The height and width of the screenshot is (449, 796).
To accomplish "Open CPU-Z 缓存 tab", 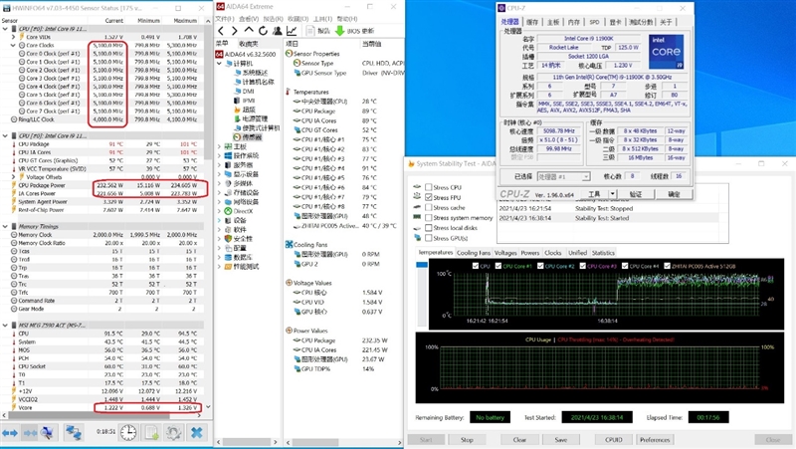I will tap(532, 22).
